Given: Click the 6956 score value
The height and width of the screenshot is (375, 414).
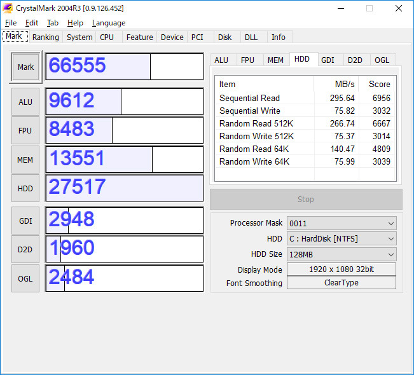Looking at the screenshot, I should (382, 98).
